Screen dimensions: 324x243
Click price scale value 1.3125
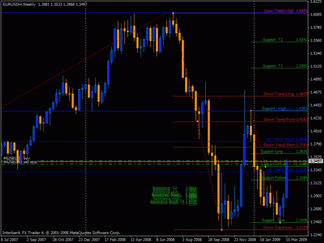coord(316,183)
